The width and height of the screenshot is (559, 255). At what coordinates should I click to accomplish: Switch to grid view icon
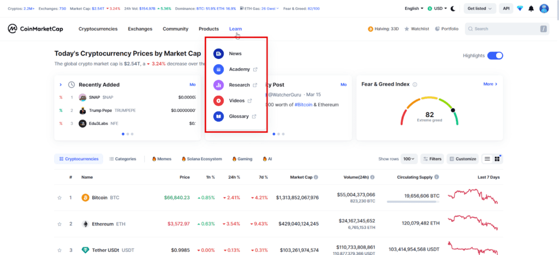tap(497, 159)
